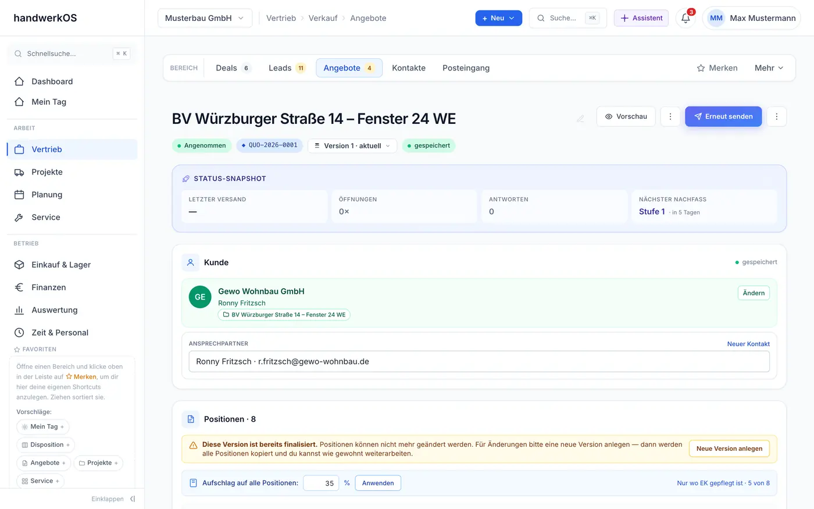Click the Aufschlag percentage field showing 35

click(321, 483)
